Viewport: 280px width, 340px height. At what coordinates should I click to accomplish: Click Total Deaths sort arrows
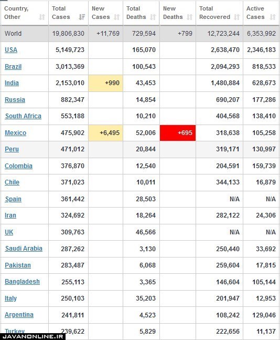tap(153, 17)
